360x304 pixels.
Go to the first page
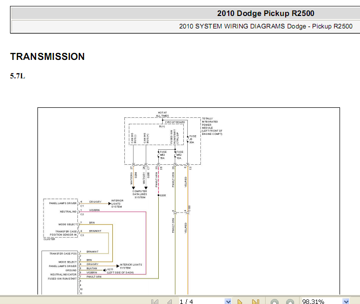pyautogui.click(x=155, y=302)
